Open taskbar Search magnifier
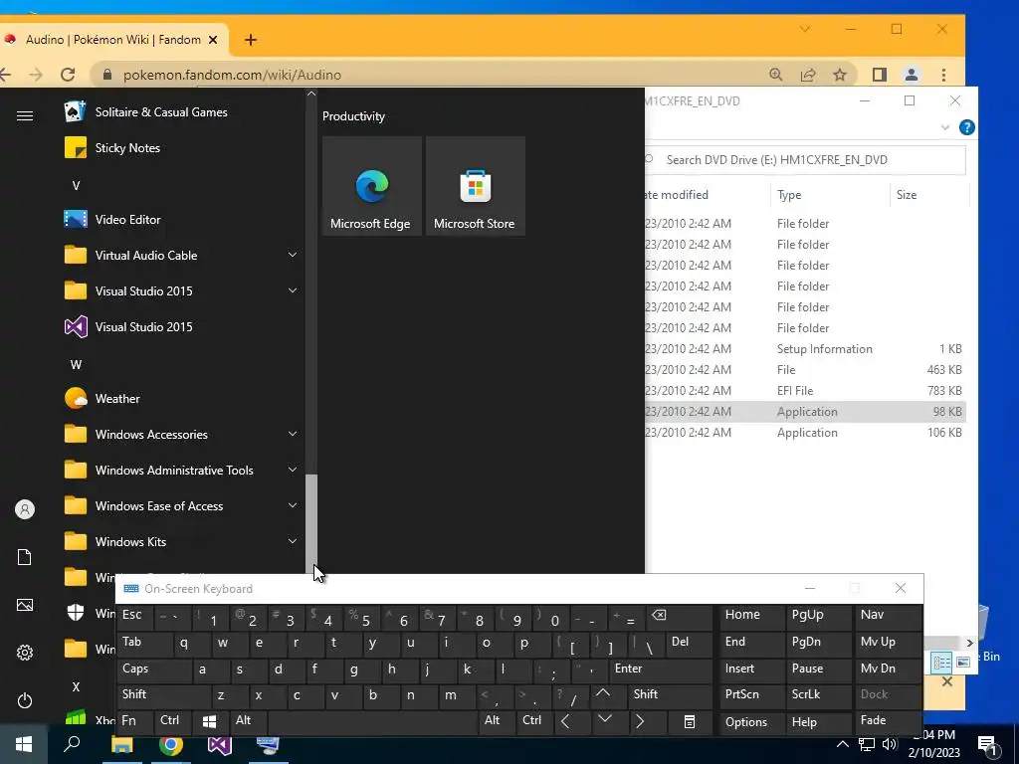The image size is (1019, 764). tap(72, 744)
